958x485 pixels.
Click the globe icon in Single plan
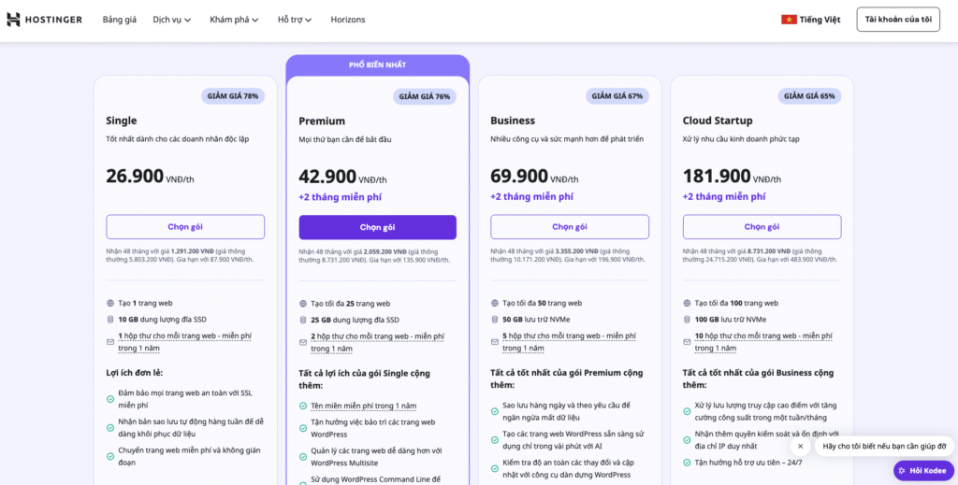111,304
